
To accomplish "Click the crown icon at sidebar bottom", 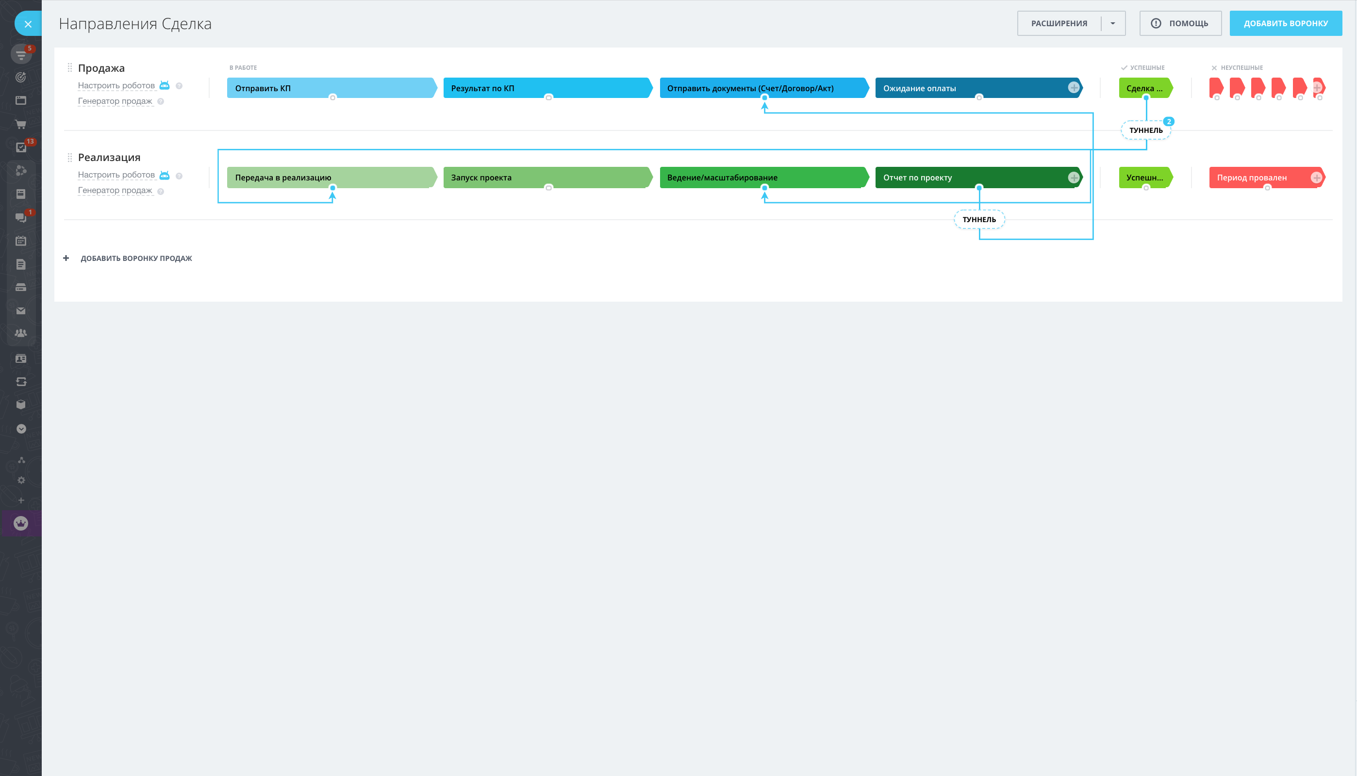I will point(21,523).
